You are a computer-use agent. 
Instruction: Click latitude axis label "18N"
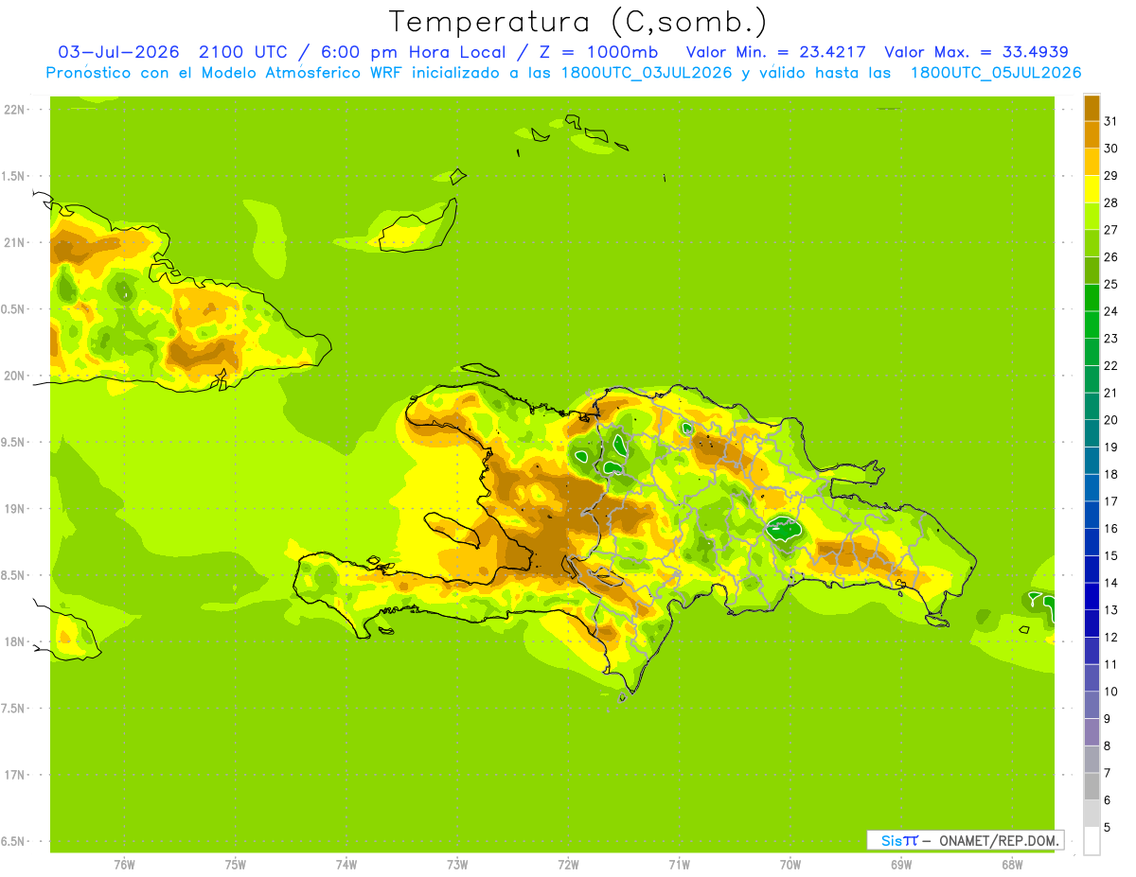[x=14, y=641]
